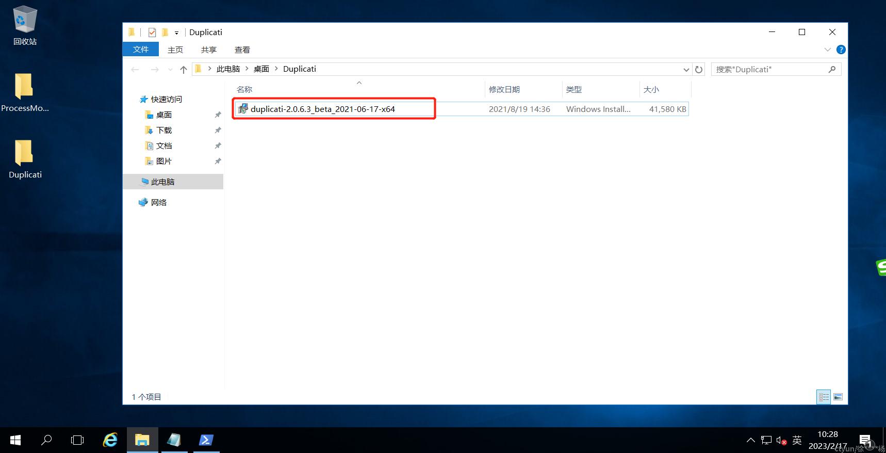Select the ProcessMo... folder on desktop

[25, 93]
